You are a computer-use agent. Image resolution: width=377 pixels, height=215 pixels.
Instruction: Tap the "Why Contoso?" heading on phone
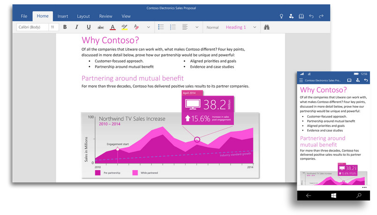(x=324, y=90)
